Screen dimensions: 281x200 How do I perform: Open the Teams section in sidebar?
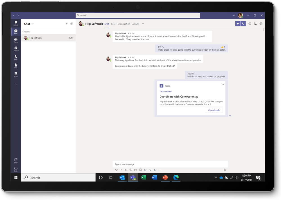tap(16, 40)
